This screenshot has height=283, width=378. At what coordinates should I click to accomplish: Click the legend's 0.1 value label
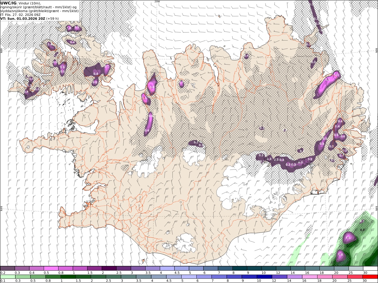click(x=3, y=281)
